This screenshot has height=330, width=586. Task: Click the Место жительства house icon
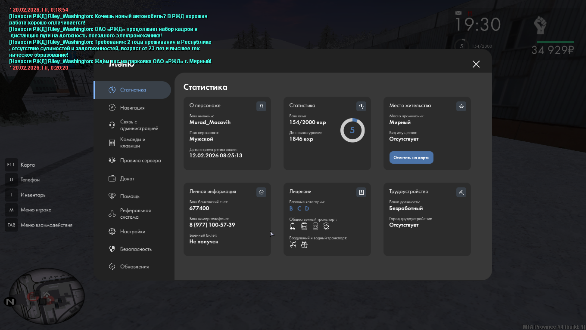461,106
